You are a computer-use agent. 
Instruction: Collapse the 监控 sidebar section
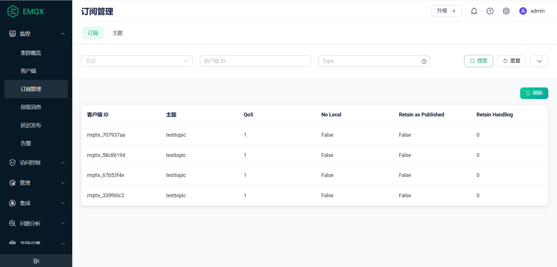tap(36, 34)
